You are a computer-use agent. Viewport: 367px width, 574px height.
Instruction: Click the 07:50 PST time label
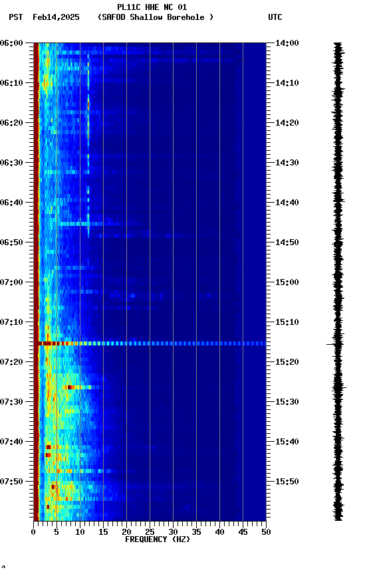pyautogui.click(x=11, y=482)
